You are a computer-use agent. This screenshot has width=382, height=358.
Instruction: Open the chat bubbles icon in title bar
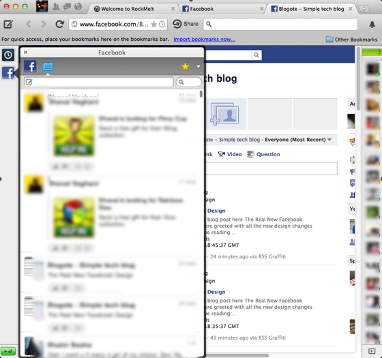click(67, 7)
